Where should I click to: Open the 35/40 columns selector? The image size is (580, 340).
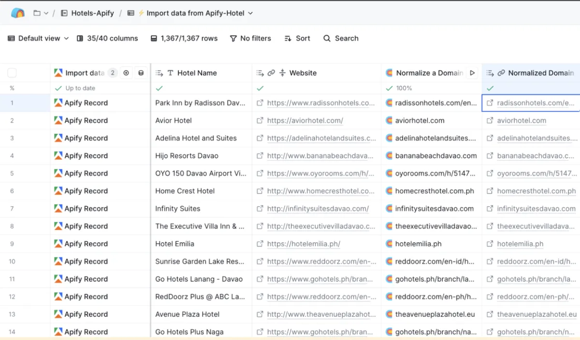pos(107,38)
